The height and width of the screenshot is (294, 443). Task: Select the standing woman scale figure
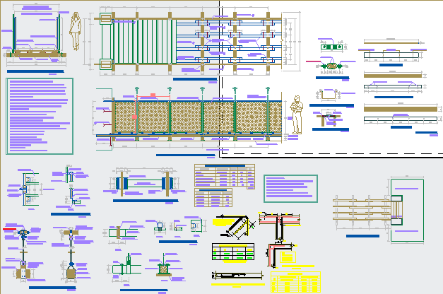76,32
